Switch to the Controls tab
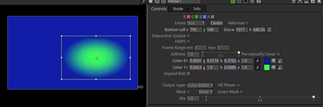The height and width of the screenshot is (107, 323). point(159,9)
